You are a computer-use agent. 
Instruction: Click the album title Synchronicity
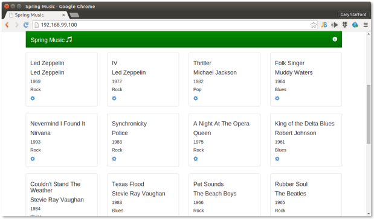coord(129,124)
